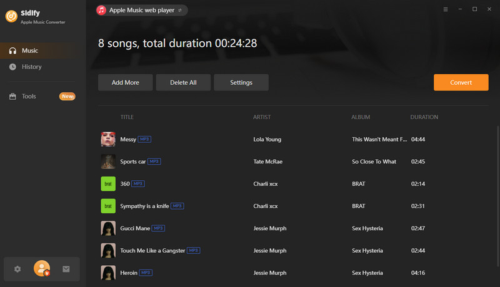Click the MP3 tag next to 360
Viewport: 500px width, 287px height.
point(138,184)
